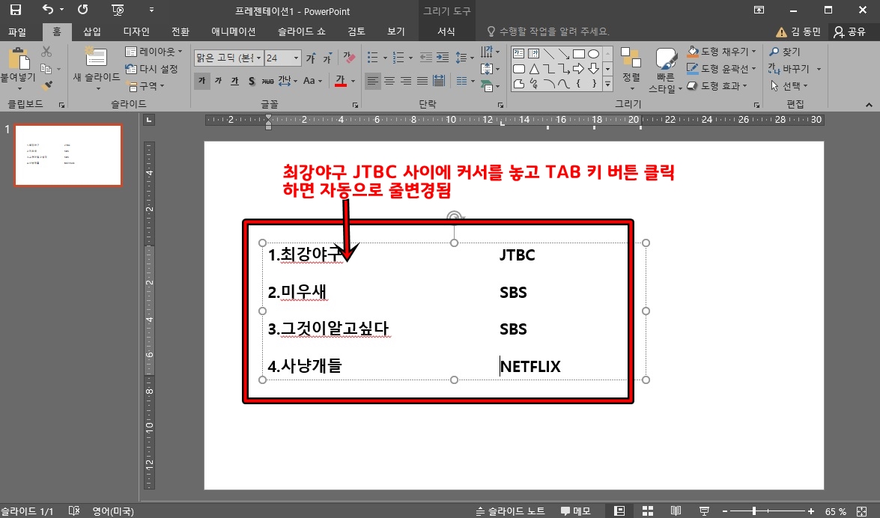880x518 pixels.
Task: Increase font size with the larger 가 icon
Action: click(311, 57)
